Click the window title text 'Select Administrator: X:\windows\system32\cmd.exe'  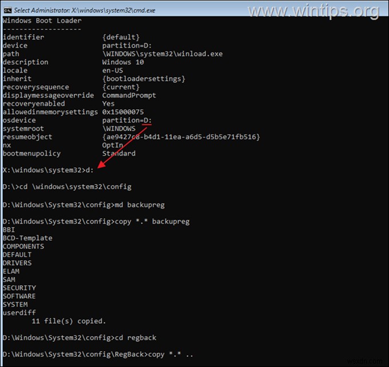[x=85, y=10]
